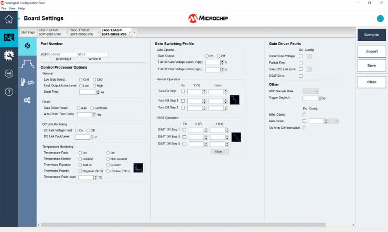Viewport: 388px width, 232px height.
Task: Click the More button under DSAT Operation
Action: tap(220, 151)
